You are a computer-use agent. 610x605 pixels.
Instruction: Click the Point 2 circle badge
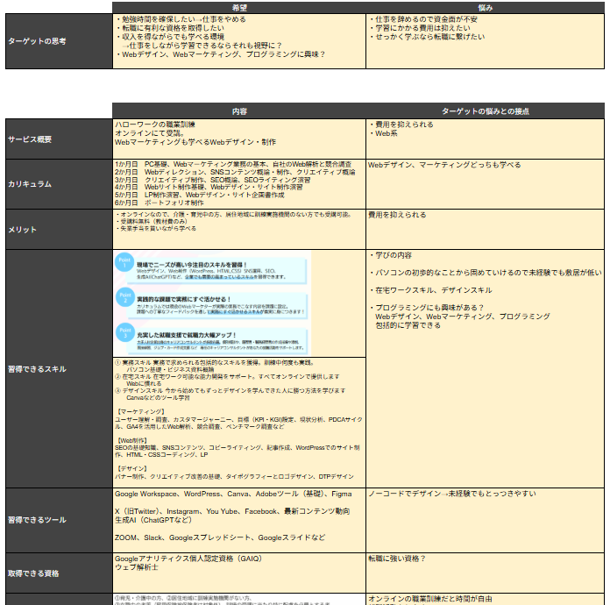tap(124, 300)
